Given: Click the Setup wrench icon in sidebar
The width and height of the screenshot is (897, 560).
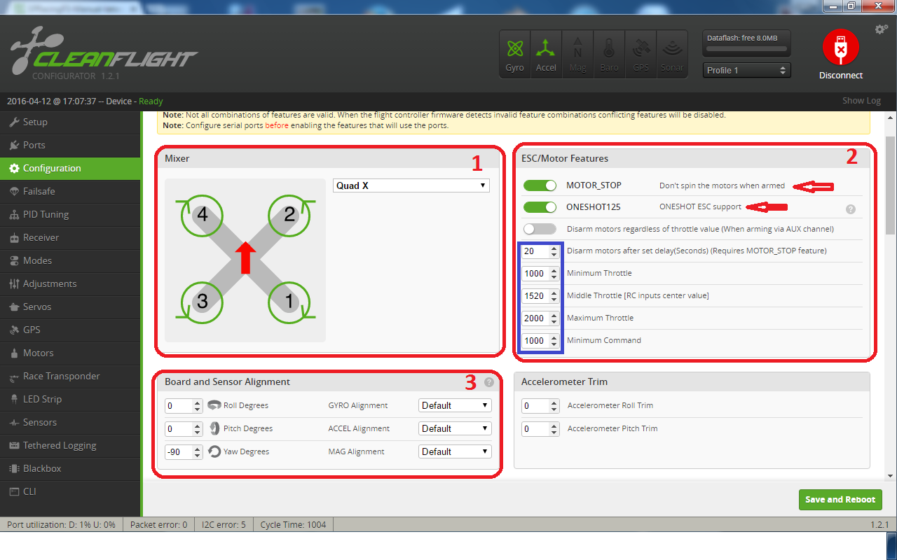Looking at the screenshot, I should point(14,122).
